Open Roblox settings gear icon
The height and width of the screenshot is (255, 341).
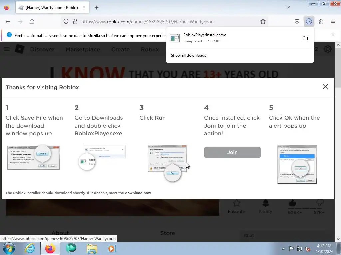(328, 49)
